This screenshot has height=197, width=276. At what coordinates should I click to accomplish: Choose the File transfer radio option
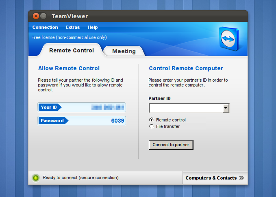(x=152, y=126)
